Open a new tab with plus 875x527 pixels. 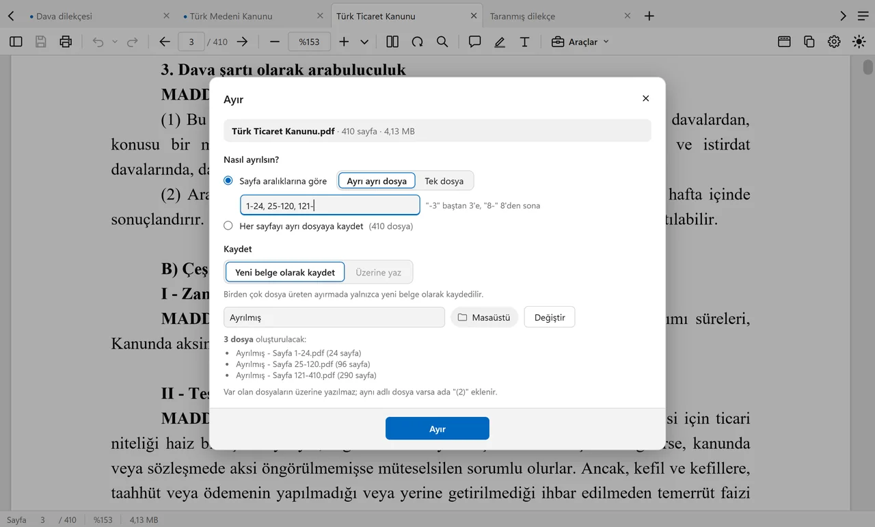649,16
